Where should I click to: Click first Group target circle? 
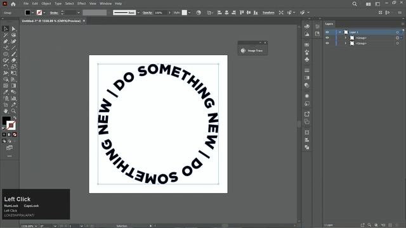click(398, 38)
